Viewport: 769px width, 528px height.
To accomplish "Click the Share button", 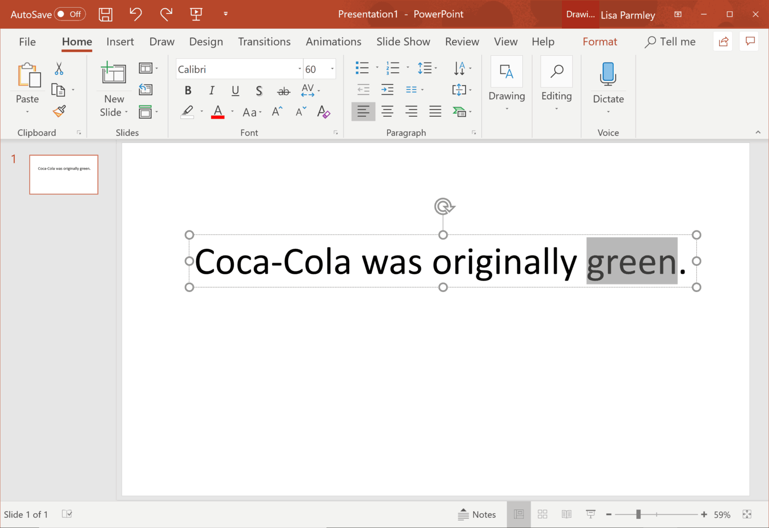I will pyautogui.click(x=723, y=41).
